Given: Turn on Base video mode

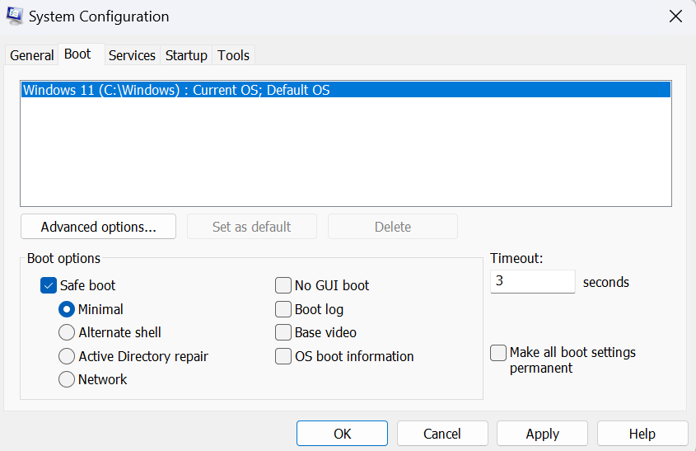Looking at the screenshot, I should click(283, 332).
